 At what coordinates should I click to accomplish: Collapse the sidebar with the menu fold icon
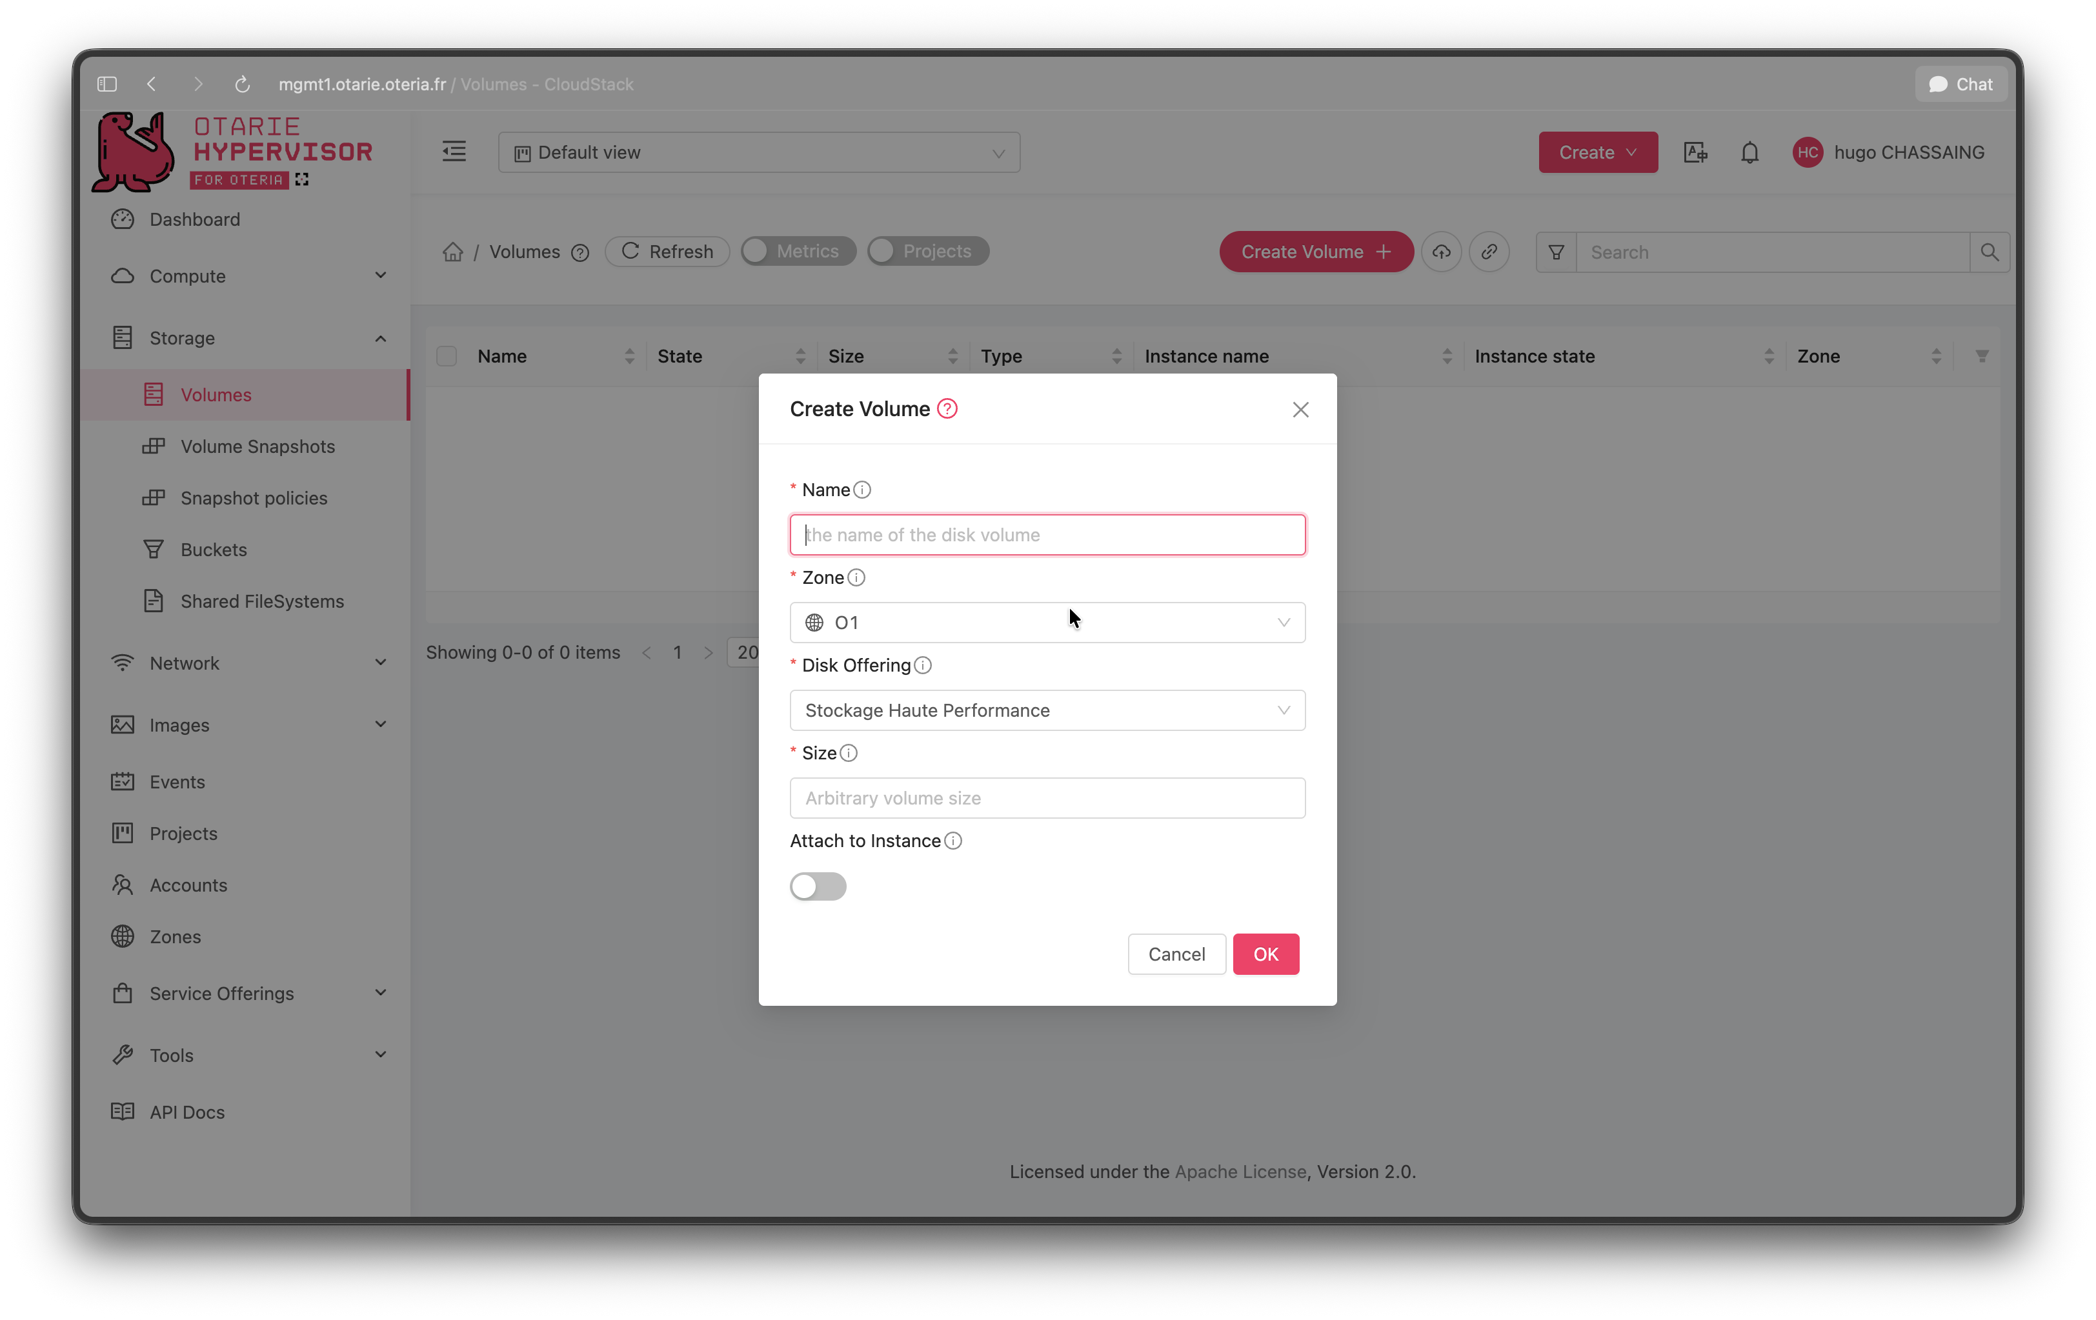point(454,152)
